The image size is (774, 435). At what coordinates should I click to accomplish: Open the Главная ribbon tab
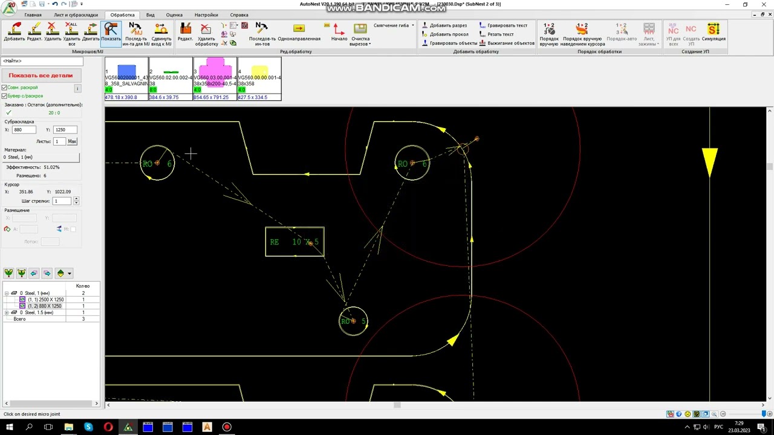coord(33,14)
